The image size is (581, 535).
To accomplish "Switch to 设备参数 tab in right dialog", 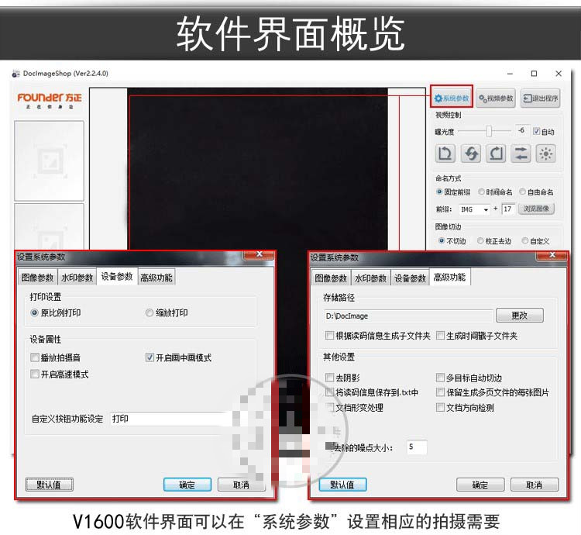I will pyautogui.click(x=410, y=278).
